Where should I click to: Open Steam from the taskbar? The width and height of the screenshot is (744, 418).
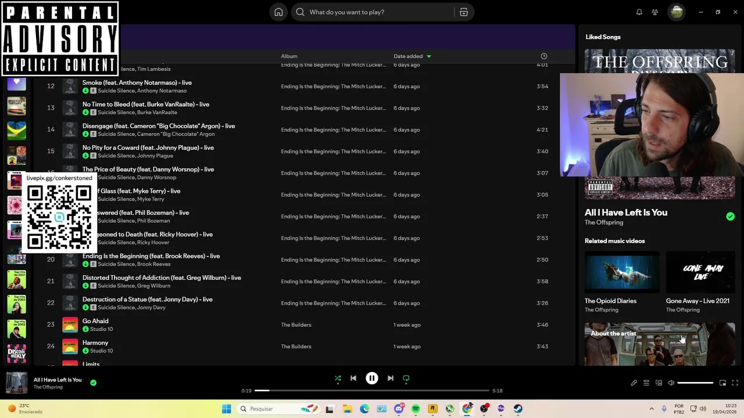[x=518, y=409]
